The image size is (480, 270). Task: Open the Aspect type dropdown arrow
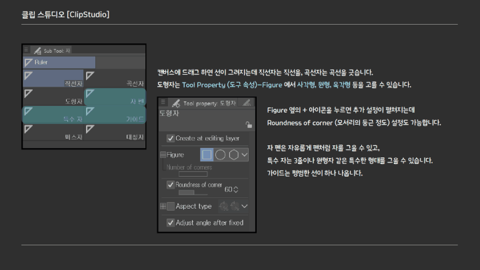pyautogui.click(x=244, y=206)
